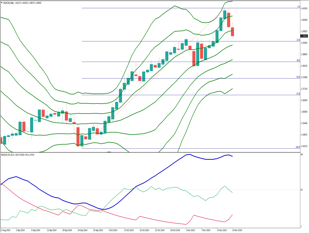309x233 pixels.
Task: Click the ADX scale value 58
Action: [x=302, y=155]
